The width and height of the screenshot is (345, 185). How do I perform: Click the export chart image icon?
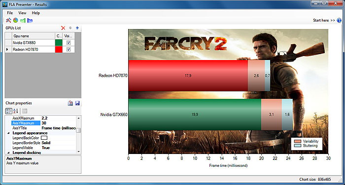pyautogui.click(x=70, y=103)
